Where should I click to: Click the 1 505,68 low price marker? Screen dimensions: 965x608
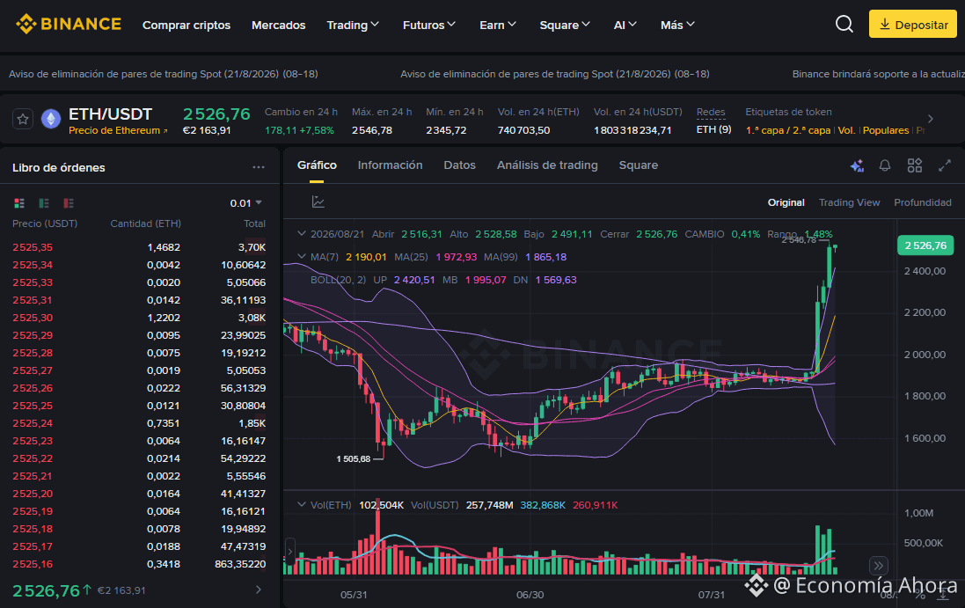tap(354, 459)
